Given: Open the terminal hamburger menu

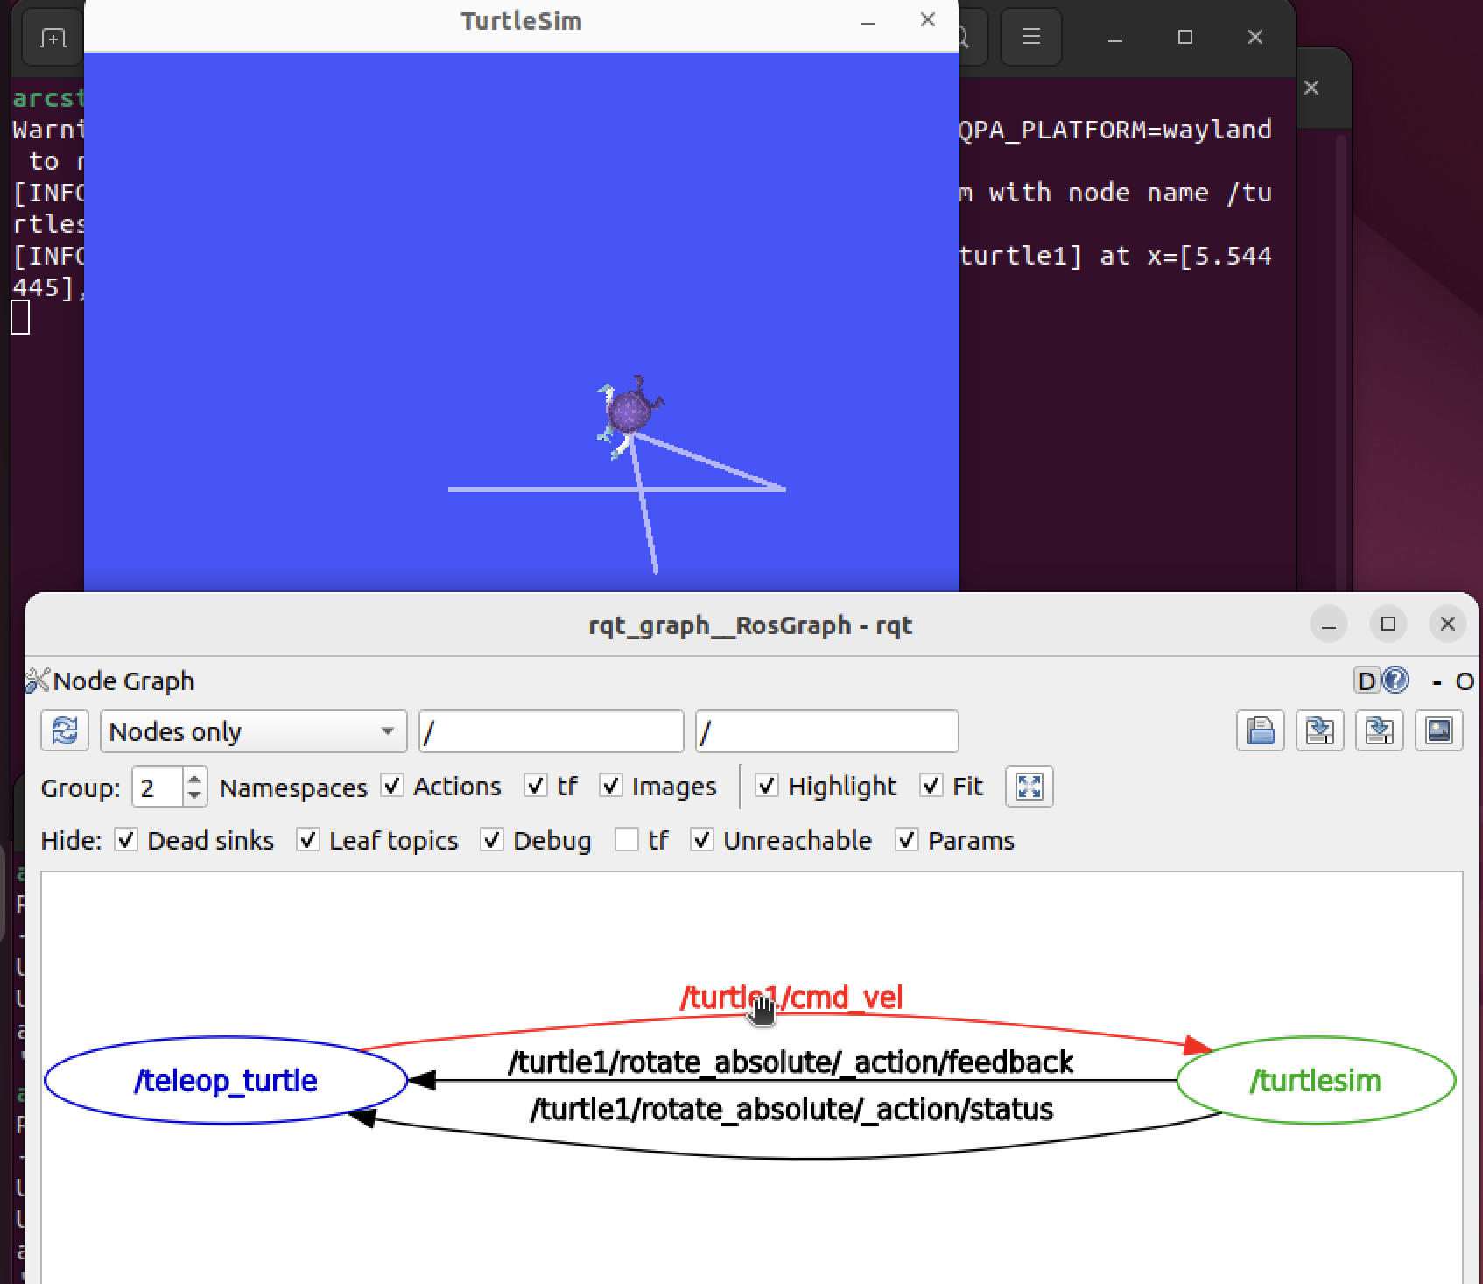Looking at the screenshot, I should tap(1031, 37).
